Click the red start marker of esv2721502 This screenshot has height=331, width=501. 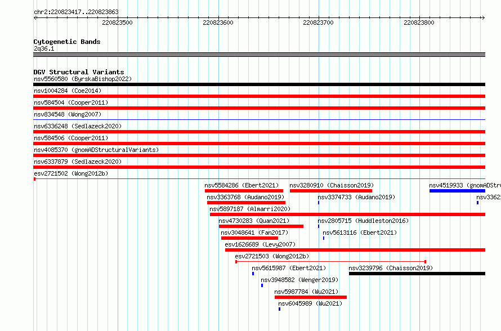point(34,179)
